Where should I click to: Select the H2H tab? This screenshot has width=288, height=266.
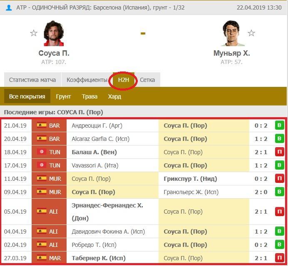tap(124, 80)
